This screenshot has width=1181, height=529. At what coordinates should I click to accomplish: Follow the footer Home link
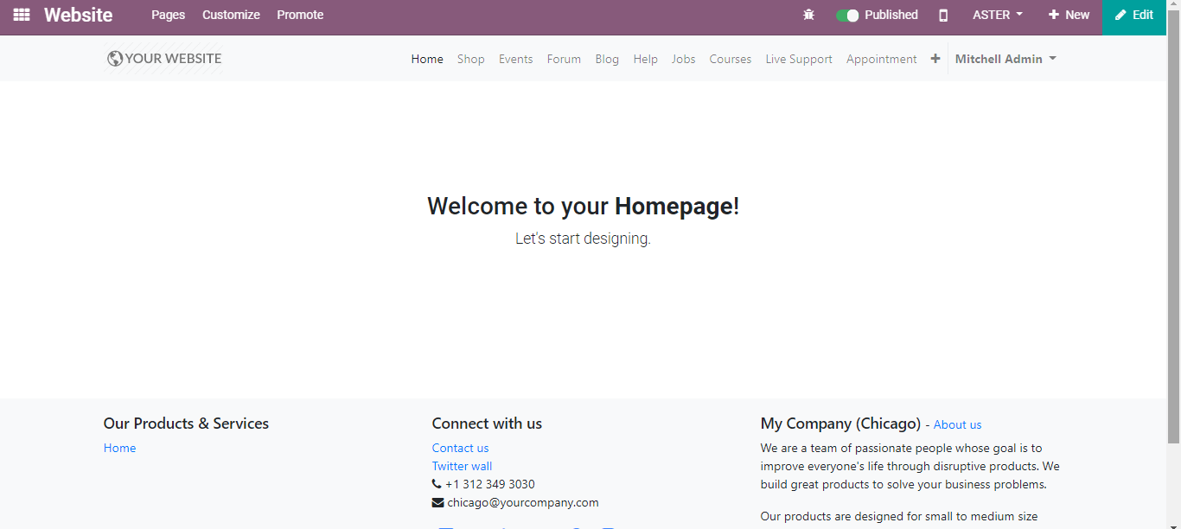119,448
